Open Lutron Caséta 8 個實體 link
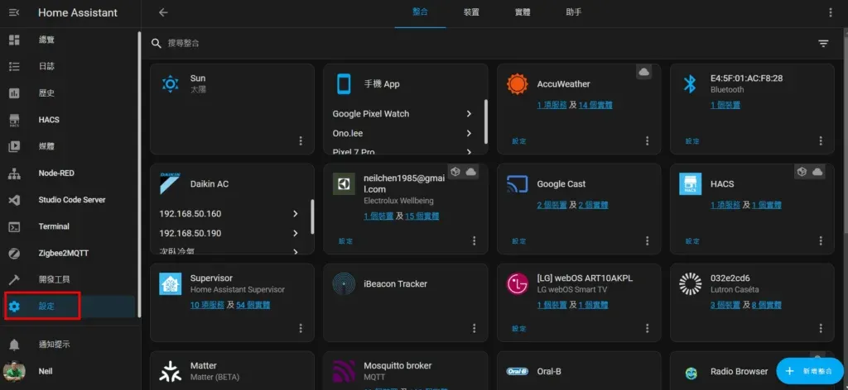The image size is (848, 390). pos(767,306)
